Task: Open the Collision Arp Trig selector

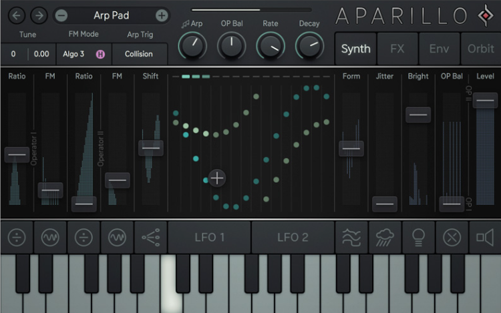Action: (x=140, y=54)
